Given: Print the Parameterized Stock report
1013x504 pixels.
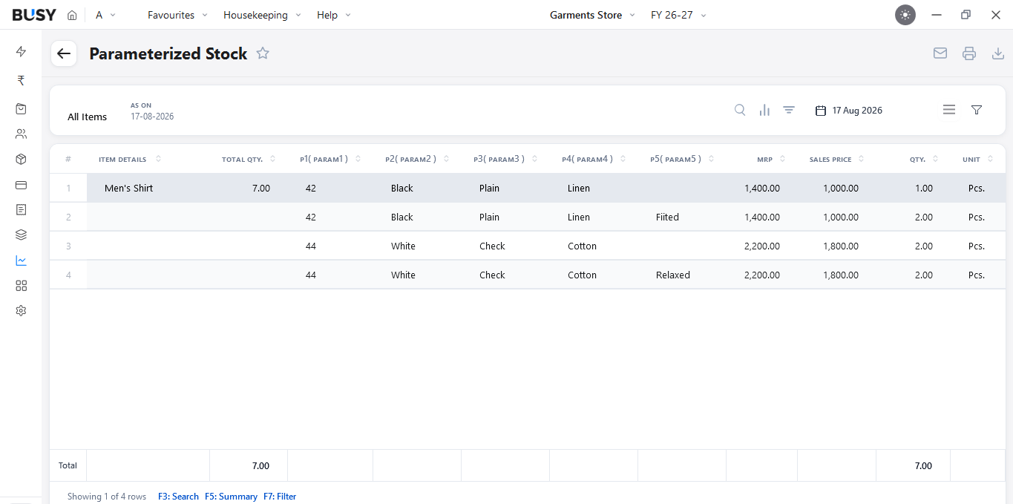Looking at the screenshot, I should tap(969, 53).
